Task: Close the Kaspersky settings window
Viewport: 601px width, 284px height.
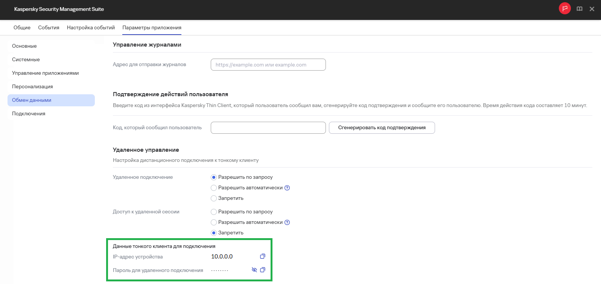Action: pyautogui.click(x=592, y=9)
